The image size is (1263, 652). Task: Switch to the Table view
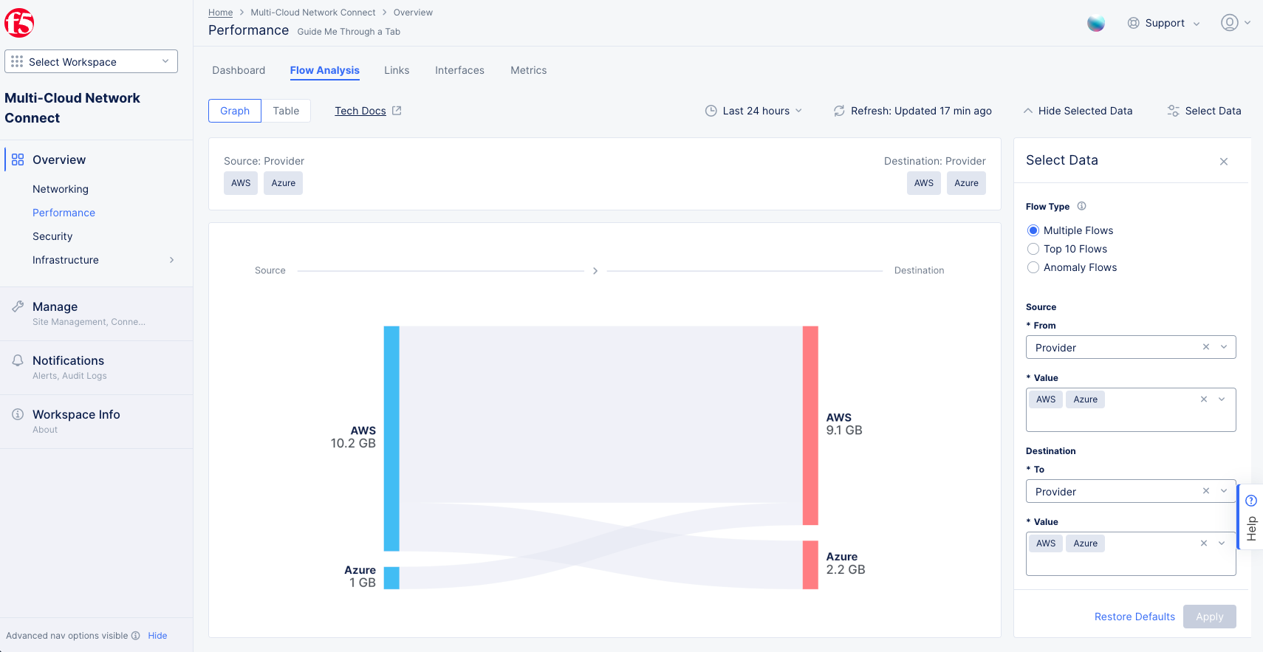(286, 111)
